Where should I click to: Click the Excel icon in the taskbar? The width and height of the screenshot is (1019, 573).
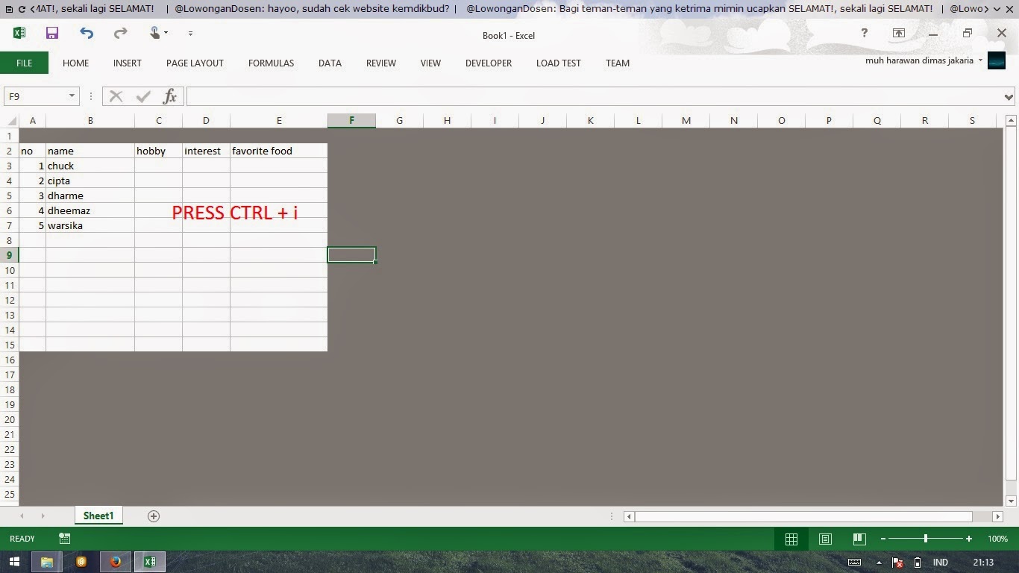point(150,562)
